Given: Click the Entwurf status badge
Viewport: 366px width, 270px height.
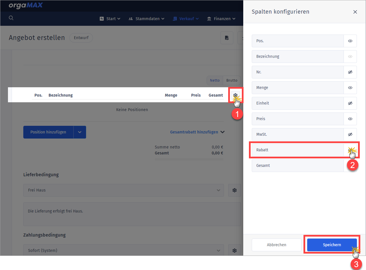Looking at the screenshot, I should 81,38.
